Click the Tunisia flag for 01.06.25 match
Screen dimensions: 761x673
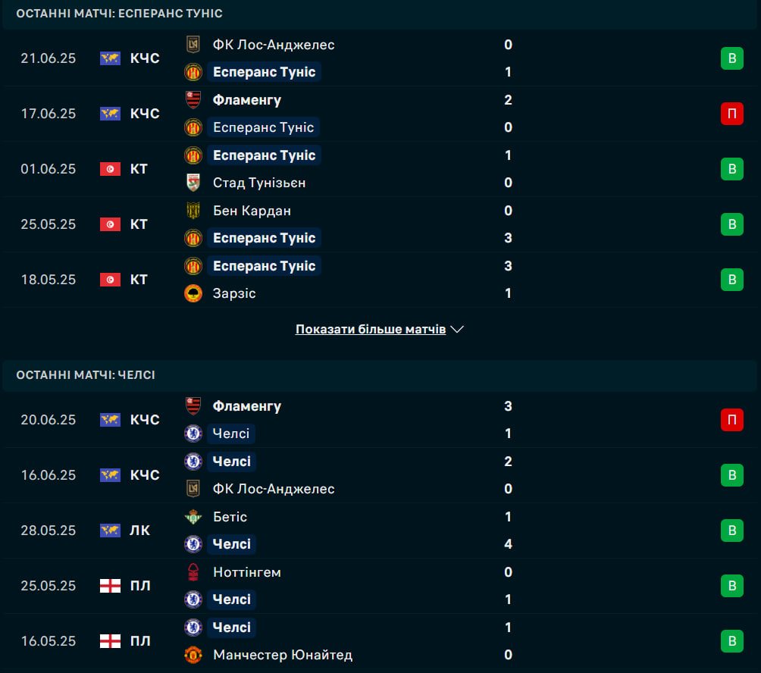tap(110, 169)
